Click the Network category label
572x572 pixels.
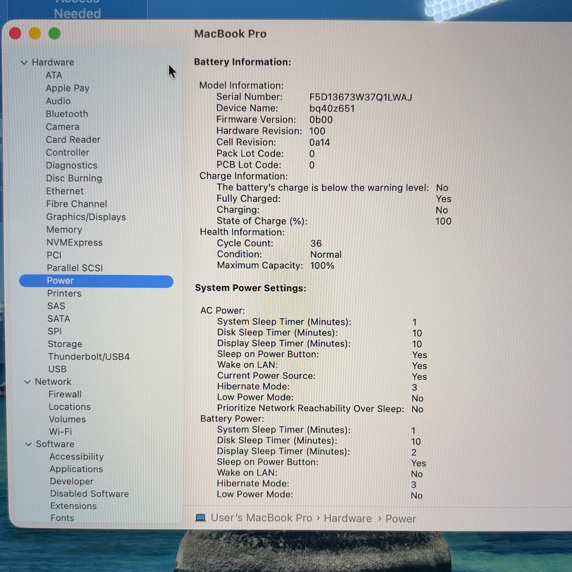pos(53,382)
